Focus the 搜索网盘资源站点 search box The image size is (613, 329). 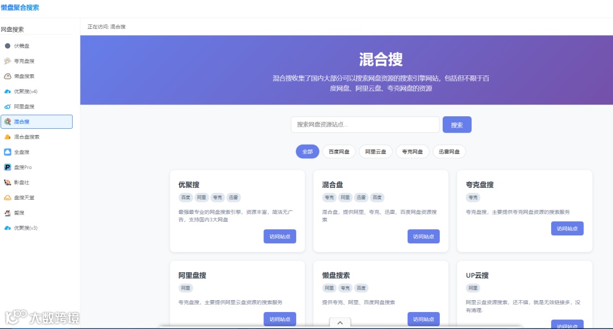365,125
